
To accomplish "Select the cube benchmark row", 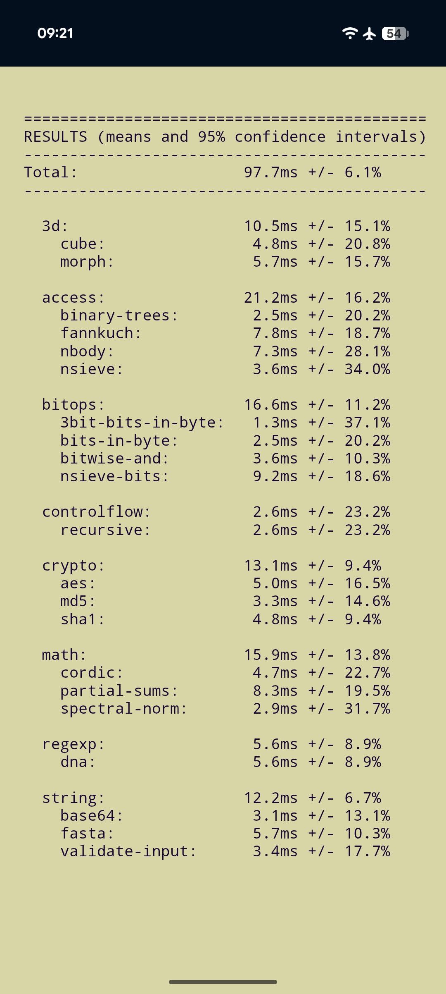I will click(x=225, y=244).
